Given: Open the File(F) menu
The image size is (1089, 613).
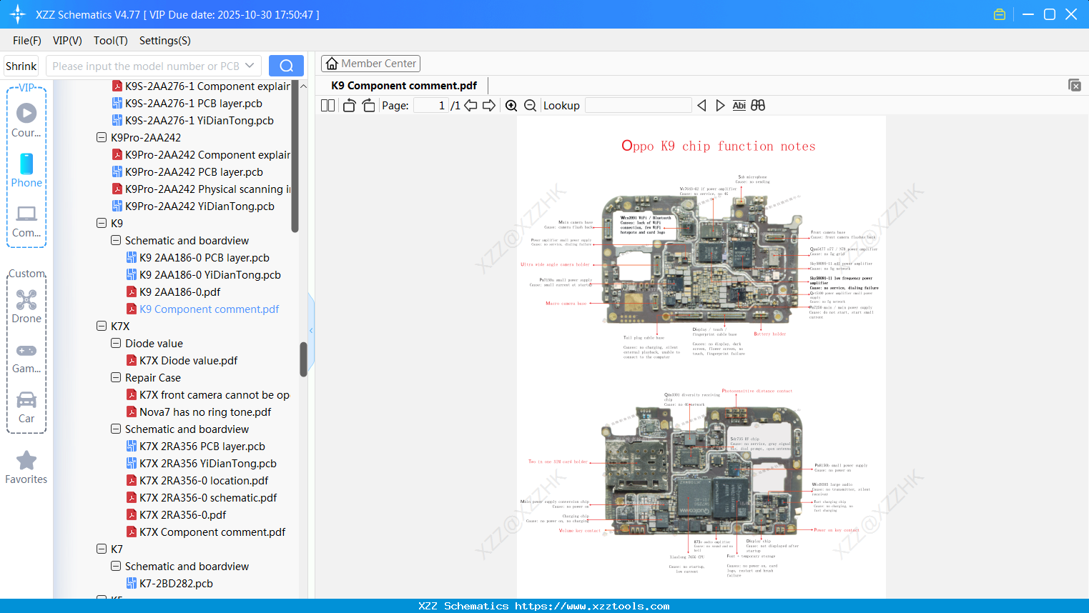Looking at the screenshot, I should [x=27, y=41].
